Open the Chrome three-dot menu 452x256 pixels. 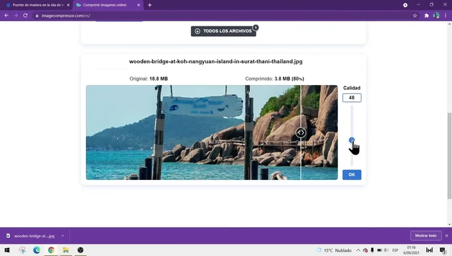coord(446,15)
